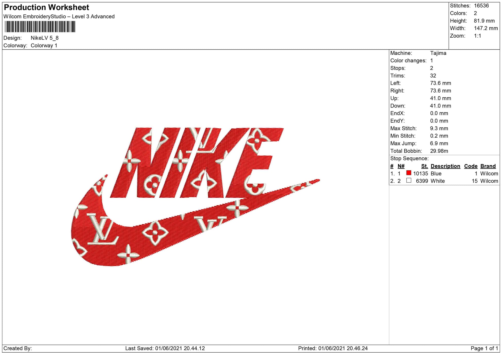
Task: Select the White thread row description
Action: click(x=438, y=181)
